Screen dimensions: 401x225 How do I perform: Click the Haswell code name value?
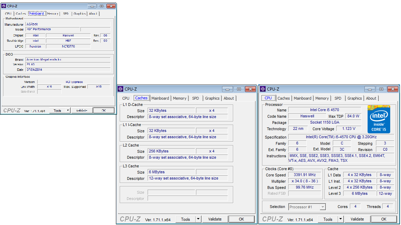307,116
